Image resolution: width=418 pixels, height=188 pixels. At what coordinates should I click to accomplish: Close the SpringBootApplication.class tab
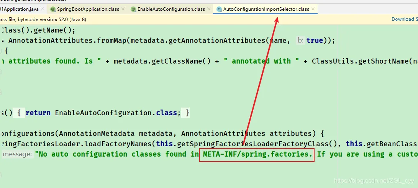(x=123, y=9)
